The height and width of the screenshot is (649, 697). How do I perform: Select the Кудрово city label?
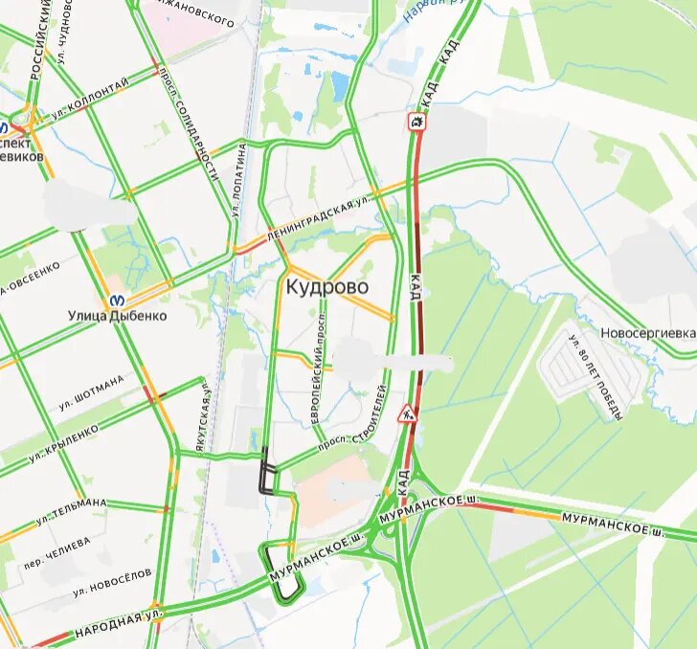(x=327, y=287)
